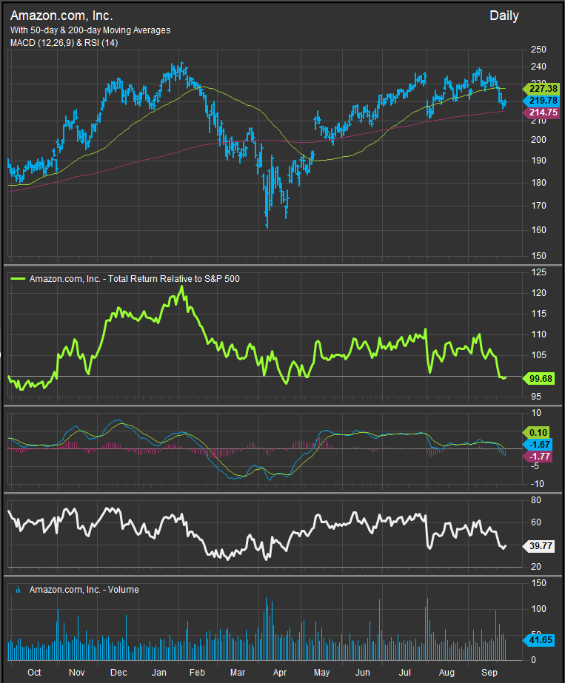Click the green line legend icon for Total Return
Screen dimensions: 565x683
click(x=18, y=279)
